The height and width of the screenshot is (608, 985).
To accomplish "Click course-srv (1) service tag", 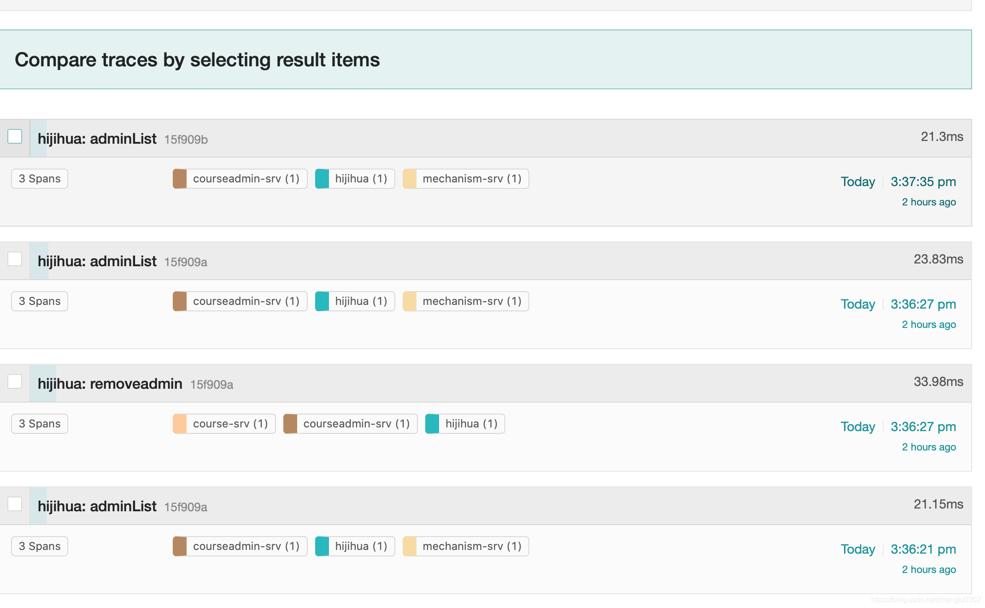I will tap(230, 424).
